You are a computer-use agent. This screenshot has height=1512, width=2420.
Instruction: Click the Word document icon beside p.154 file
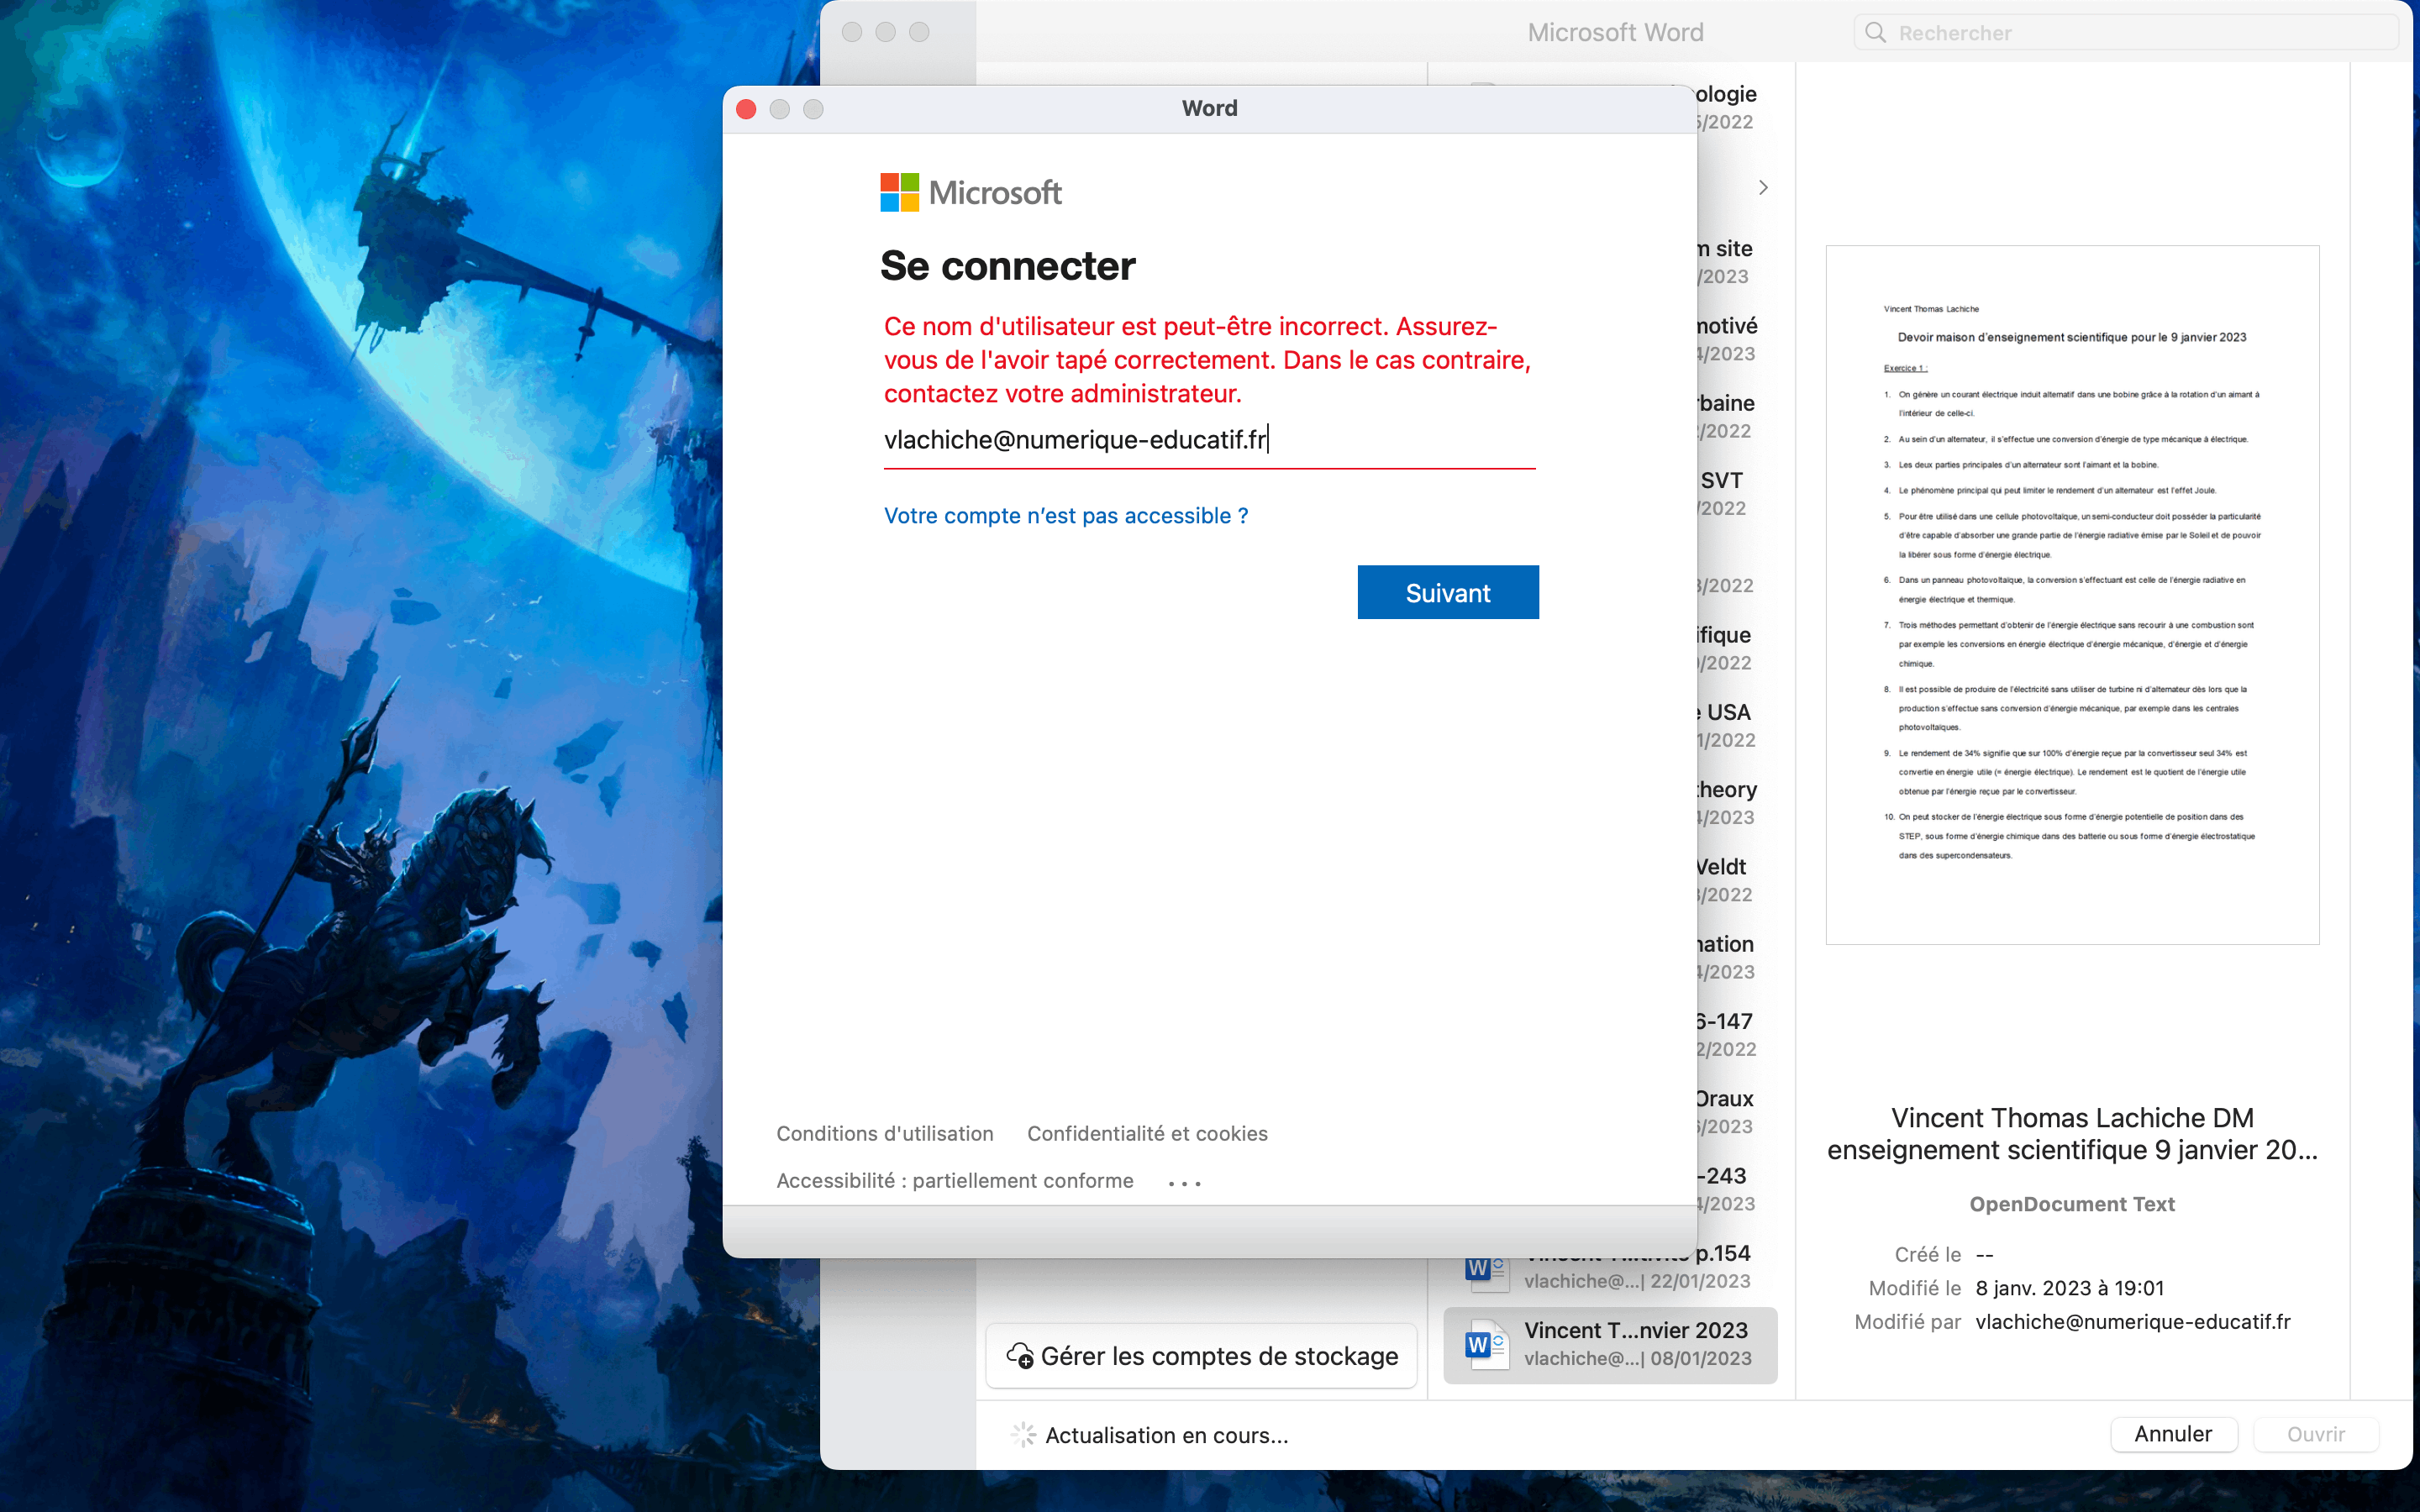click(1486, 1271)
